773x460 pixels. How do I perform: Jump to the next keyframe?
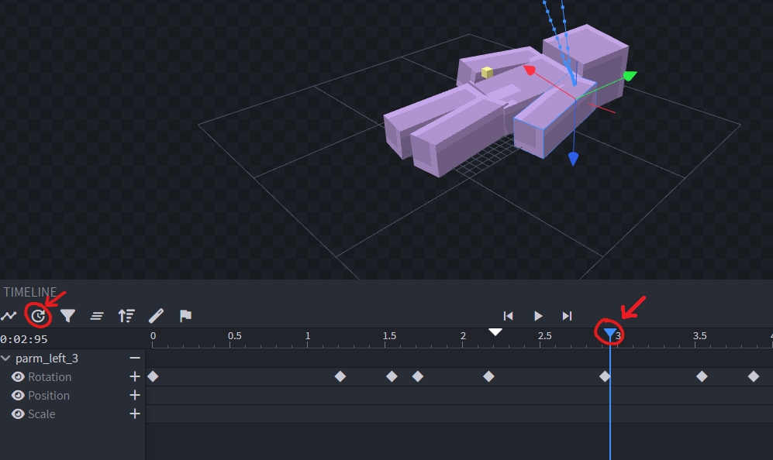[568, 316]
